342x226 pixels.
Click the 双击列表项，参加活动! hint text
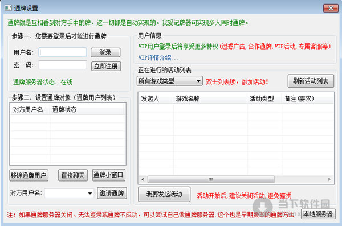pyautogui.click(x=237, y=82)
